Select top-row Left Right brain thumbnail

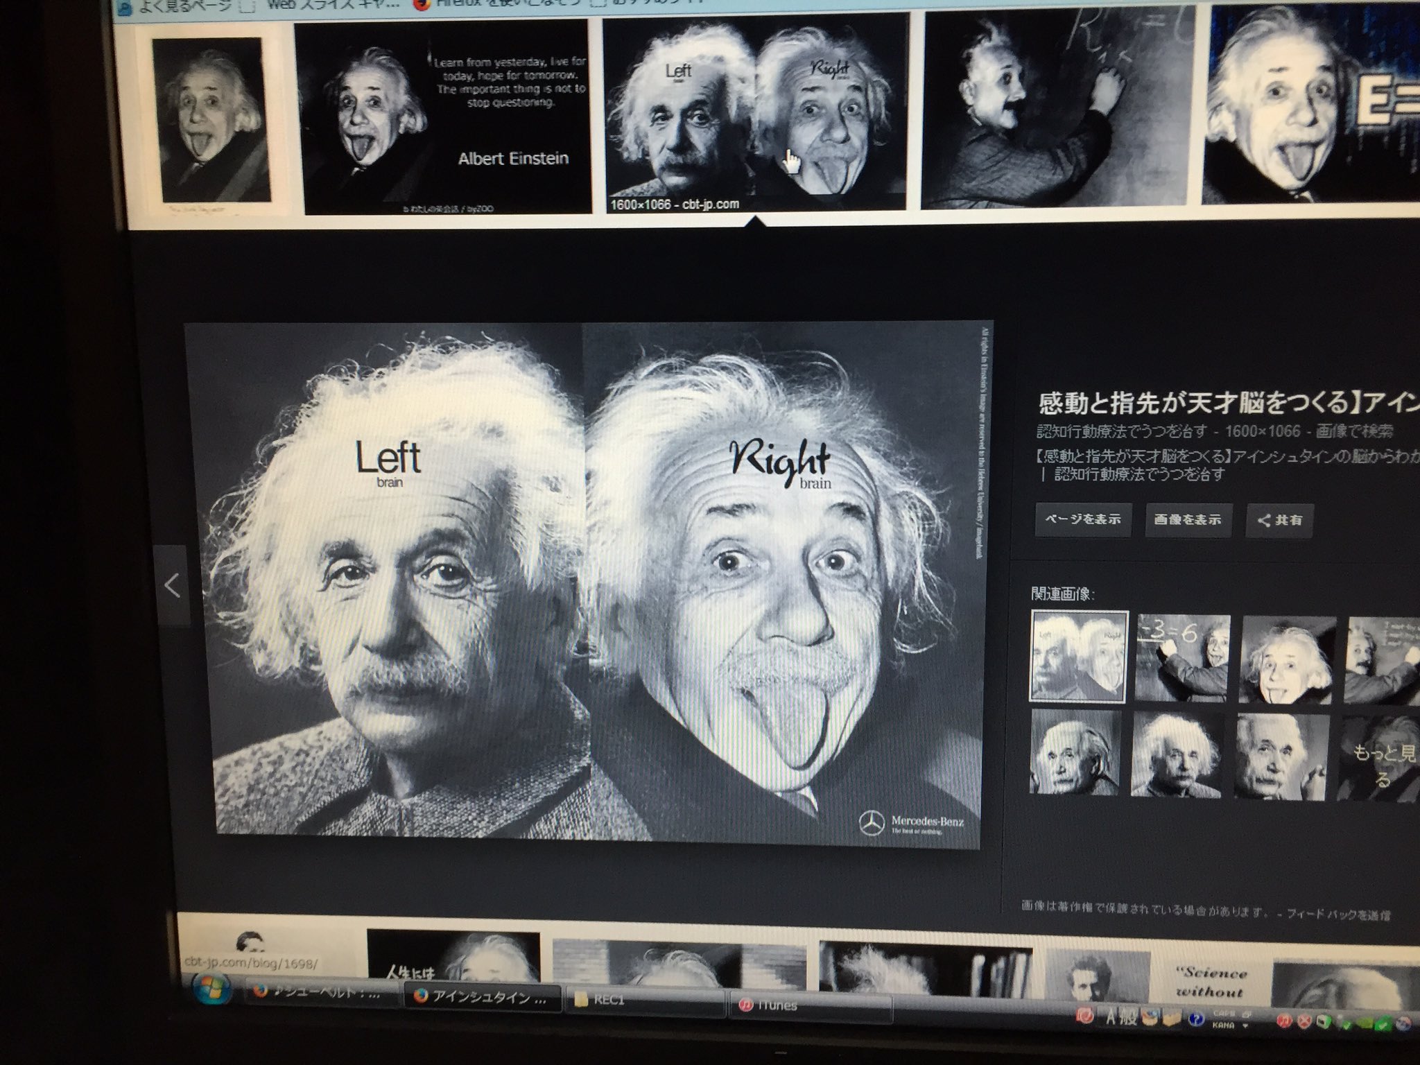click(756, 112)
